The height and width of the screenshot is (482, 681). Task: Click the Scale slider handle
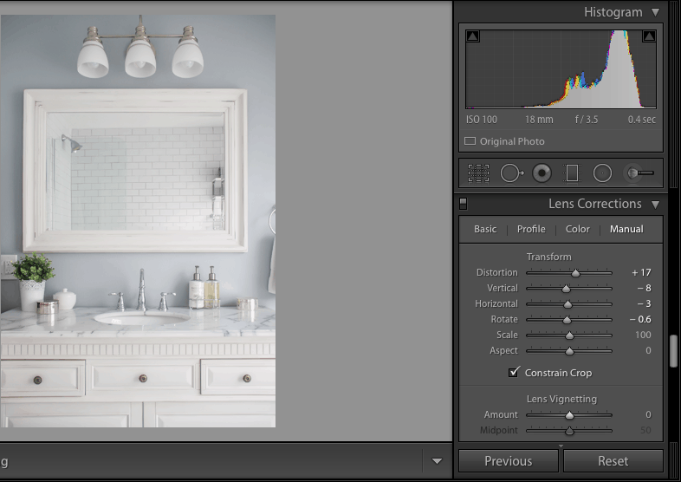coord(569,335)
